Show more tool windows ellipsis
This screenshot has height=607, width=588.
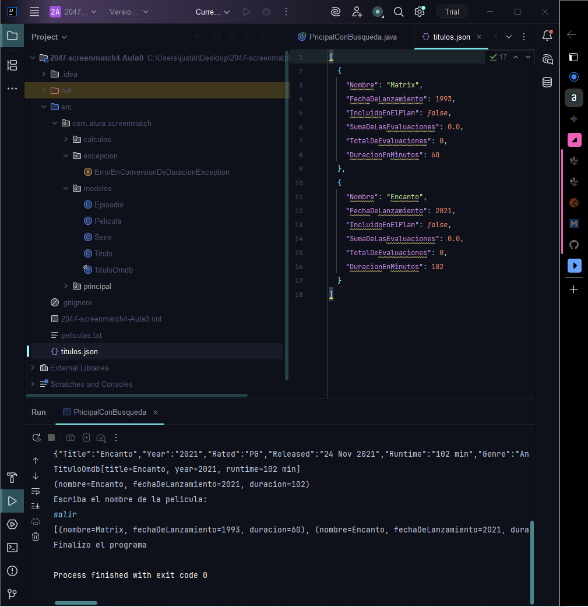click(x=12, y=89)
